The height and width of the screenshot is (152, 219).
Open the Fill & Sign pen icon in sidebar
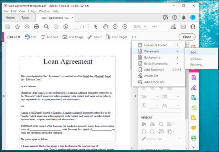tap(194, 88)
